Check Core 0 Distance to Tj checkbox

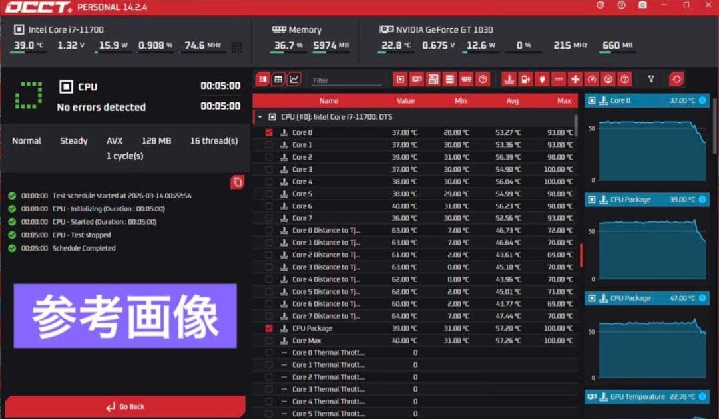point(269,230)
